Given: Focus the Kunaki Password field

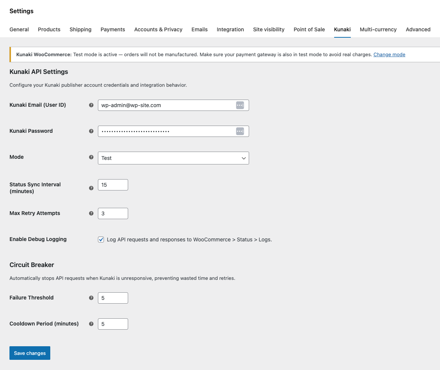Looking at the screenshot, I should click(x=174, y=131).
